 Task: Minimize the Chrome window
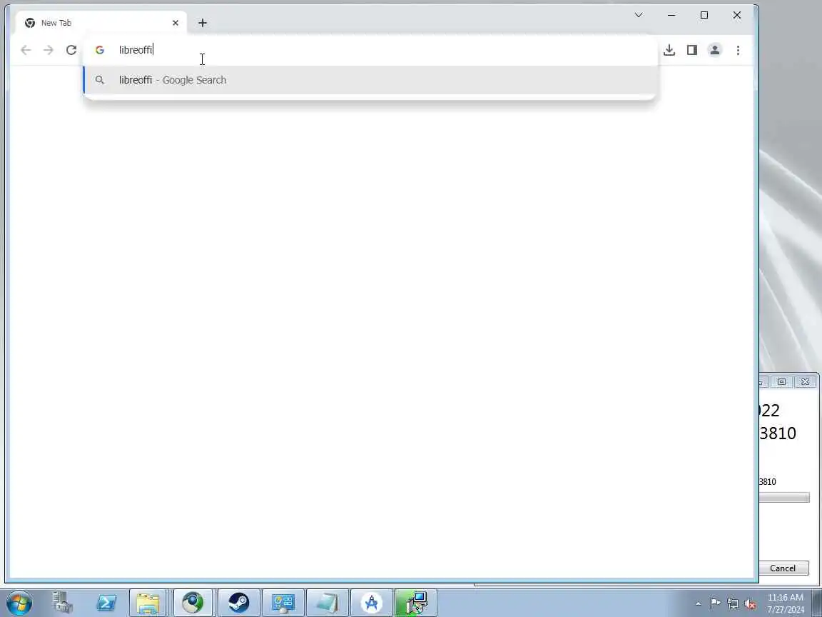click(x=671, y=15)
